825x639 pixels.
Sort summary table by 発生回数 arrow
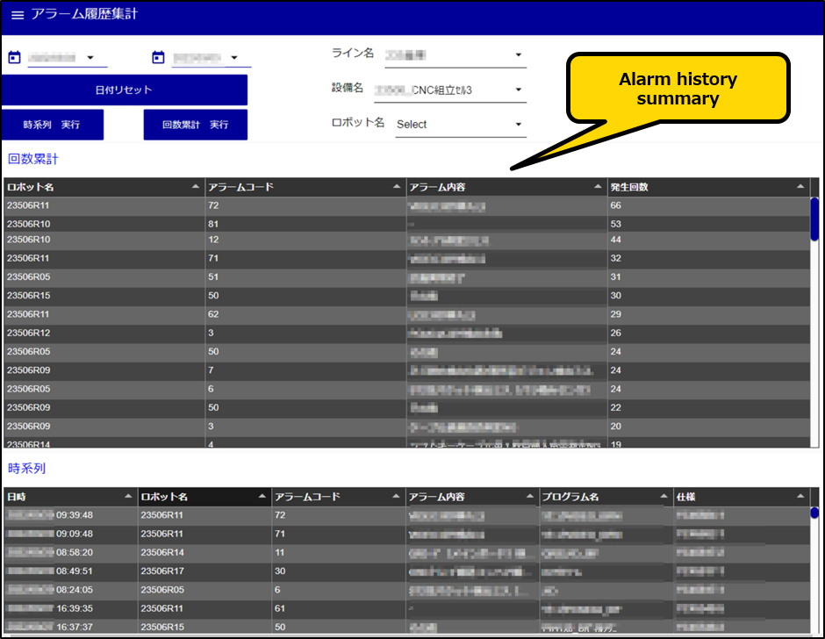point(800,187)
